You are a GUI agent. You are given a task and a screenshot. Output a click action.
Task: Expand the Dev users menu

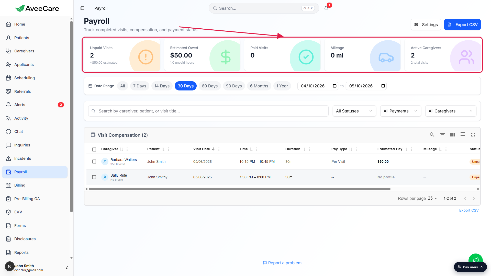pyautogui.click(x=470, y=267)
